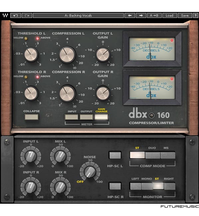Screen dimensions: 199x216
Task: Open the 'A: Backing Vocals' preset field
Action: 78,15
